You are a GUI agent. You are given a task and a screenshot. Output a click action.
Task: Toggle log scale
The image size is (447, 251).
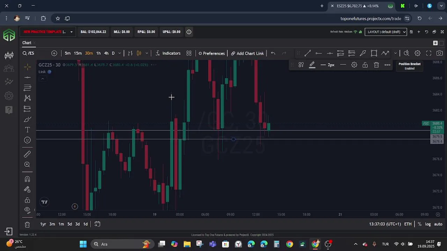pyautogui.click(x=428, y=224)
